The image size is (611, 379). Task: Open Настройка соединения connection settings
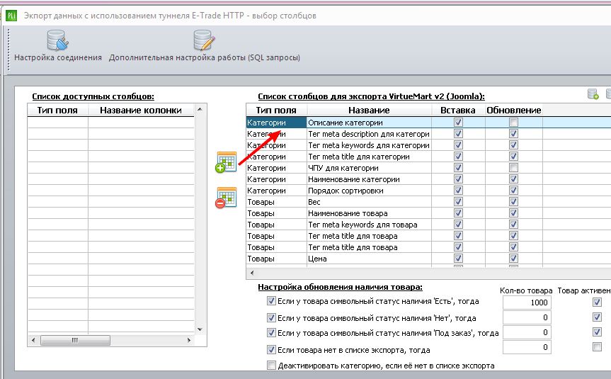pyautogui.click(x=57, y=46)
